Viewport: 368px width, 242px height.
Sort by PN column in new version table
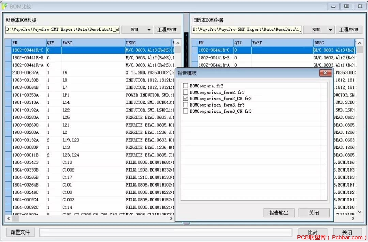coord(29,43)
